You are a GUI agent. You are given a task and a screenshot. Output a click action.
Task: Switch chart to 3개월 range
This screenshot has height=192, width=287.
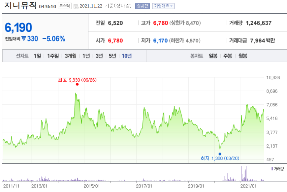[71, 56]
